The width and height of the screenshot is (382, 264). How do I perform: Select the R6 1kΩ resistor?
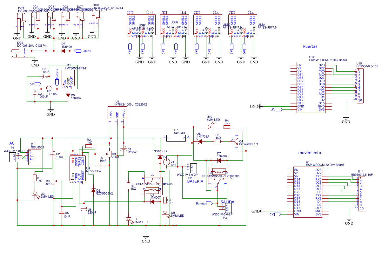click(165, 200)
